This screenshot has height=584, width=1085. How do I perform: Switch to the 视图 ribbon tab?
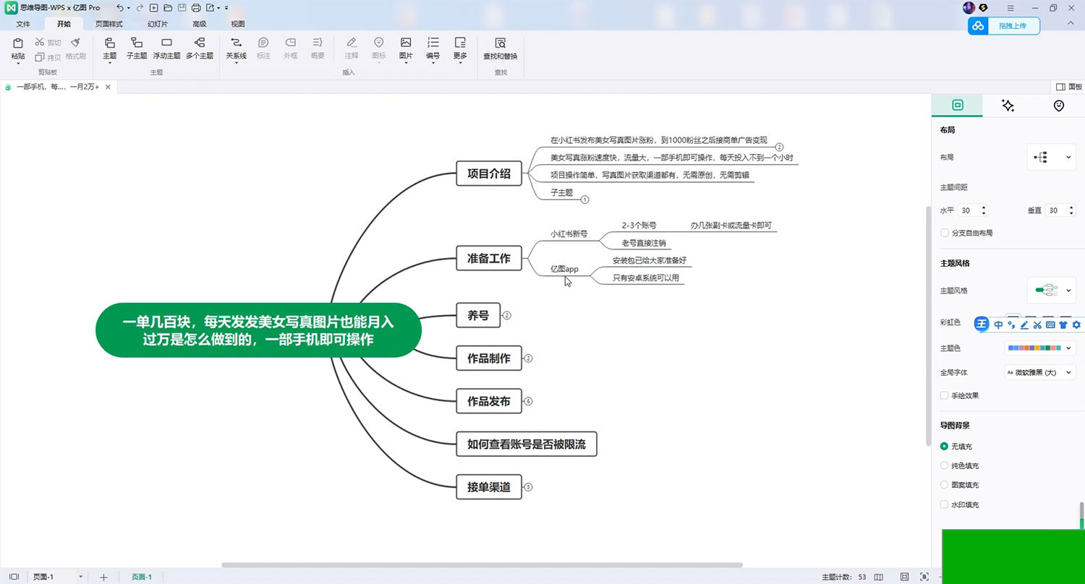[238, 24]
